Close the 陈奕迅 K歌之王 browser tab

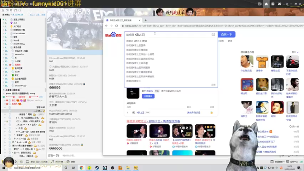click(139, 20)
